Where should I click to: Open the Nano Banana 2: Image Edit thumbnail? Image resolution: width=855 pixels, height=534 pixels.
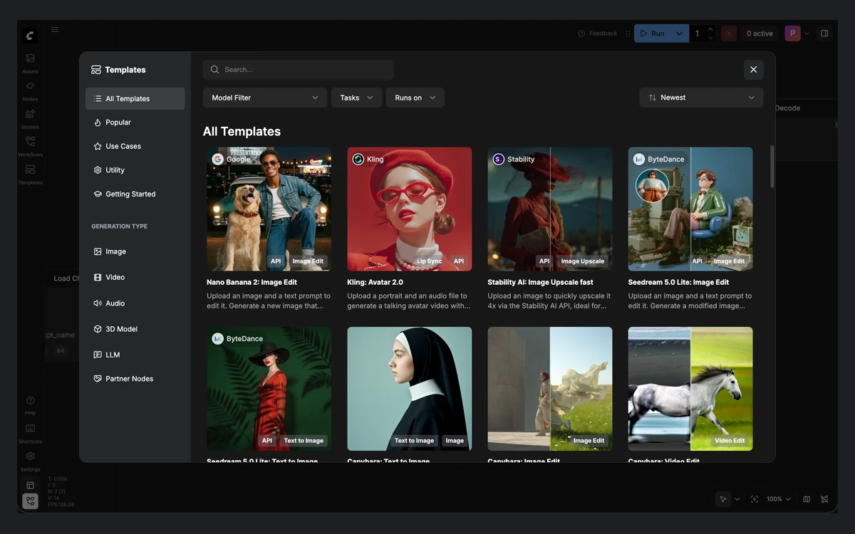[x=269, y=209]
